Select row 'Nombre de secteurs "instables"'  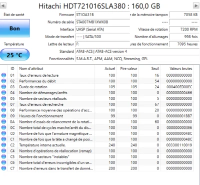point(97,156)
